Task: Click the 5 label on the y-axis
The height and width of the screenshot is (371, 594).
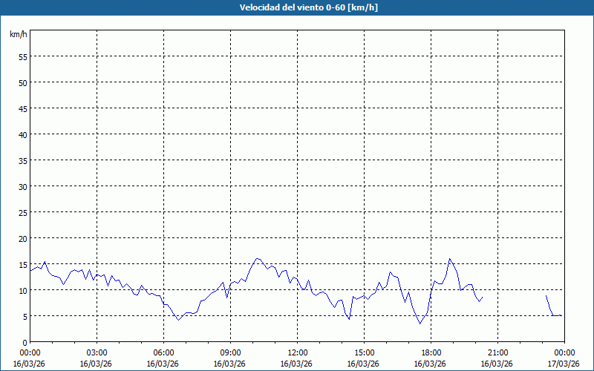Action: point(25,316)
